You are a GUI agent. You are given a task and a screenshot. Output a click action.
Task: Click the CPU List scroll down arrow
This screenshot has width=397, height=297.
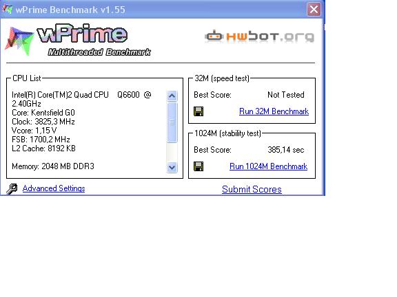pos(172,167)
